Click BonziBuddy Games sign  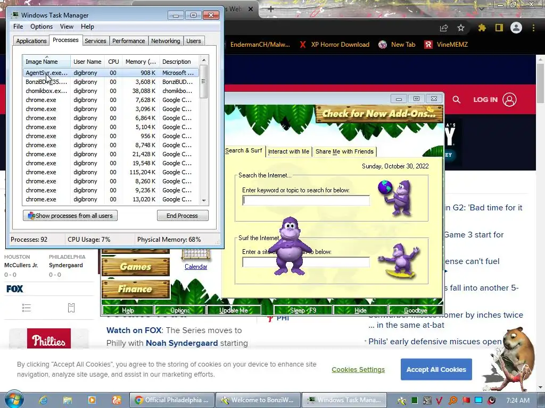click(x=136, y=267)
